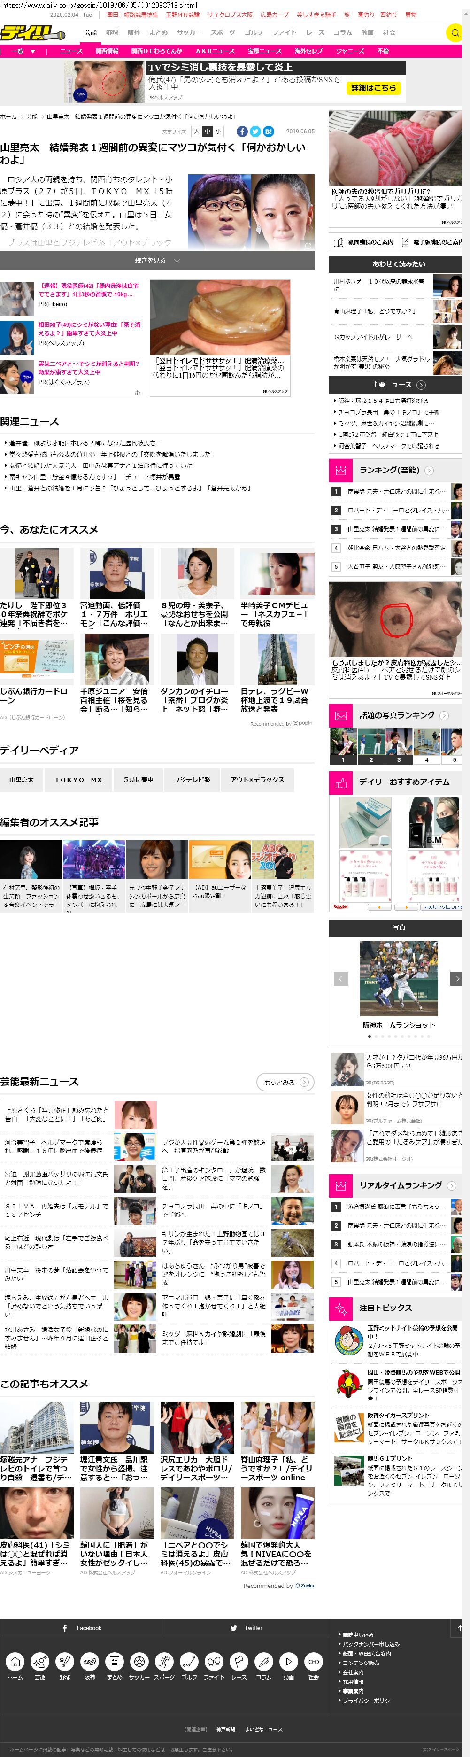Click the 話題の写真ランキング picture icon
The width and height of the screenshot is (470, 1757).
coord(340,715)
